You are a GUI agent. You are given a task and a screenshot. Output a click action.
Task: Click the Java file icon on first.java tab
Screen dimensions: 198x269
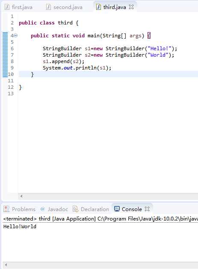(x=7, y=7)
